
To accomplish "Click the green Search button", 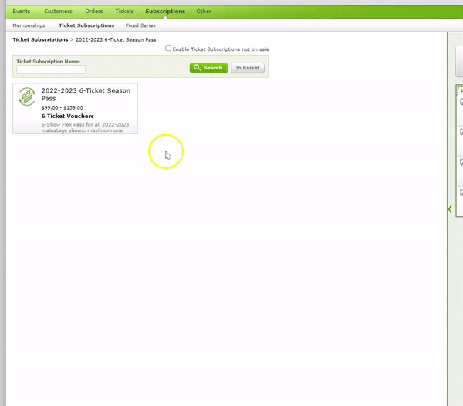I will point(208,68).
